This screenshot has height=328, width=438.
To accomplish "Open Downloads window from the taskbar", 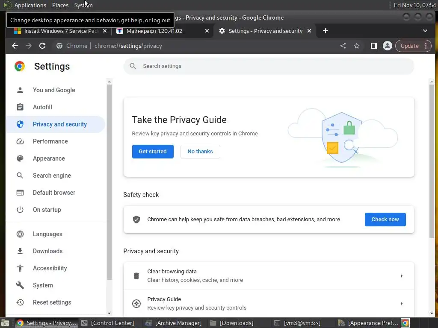I will (x=232, y=323).
